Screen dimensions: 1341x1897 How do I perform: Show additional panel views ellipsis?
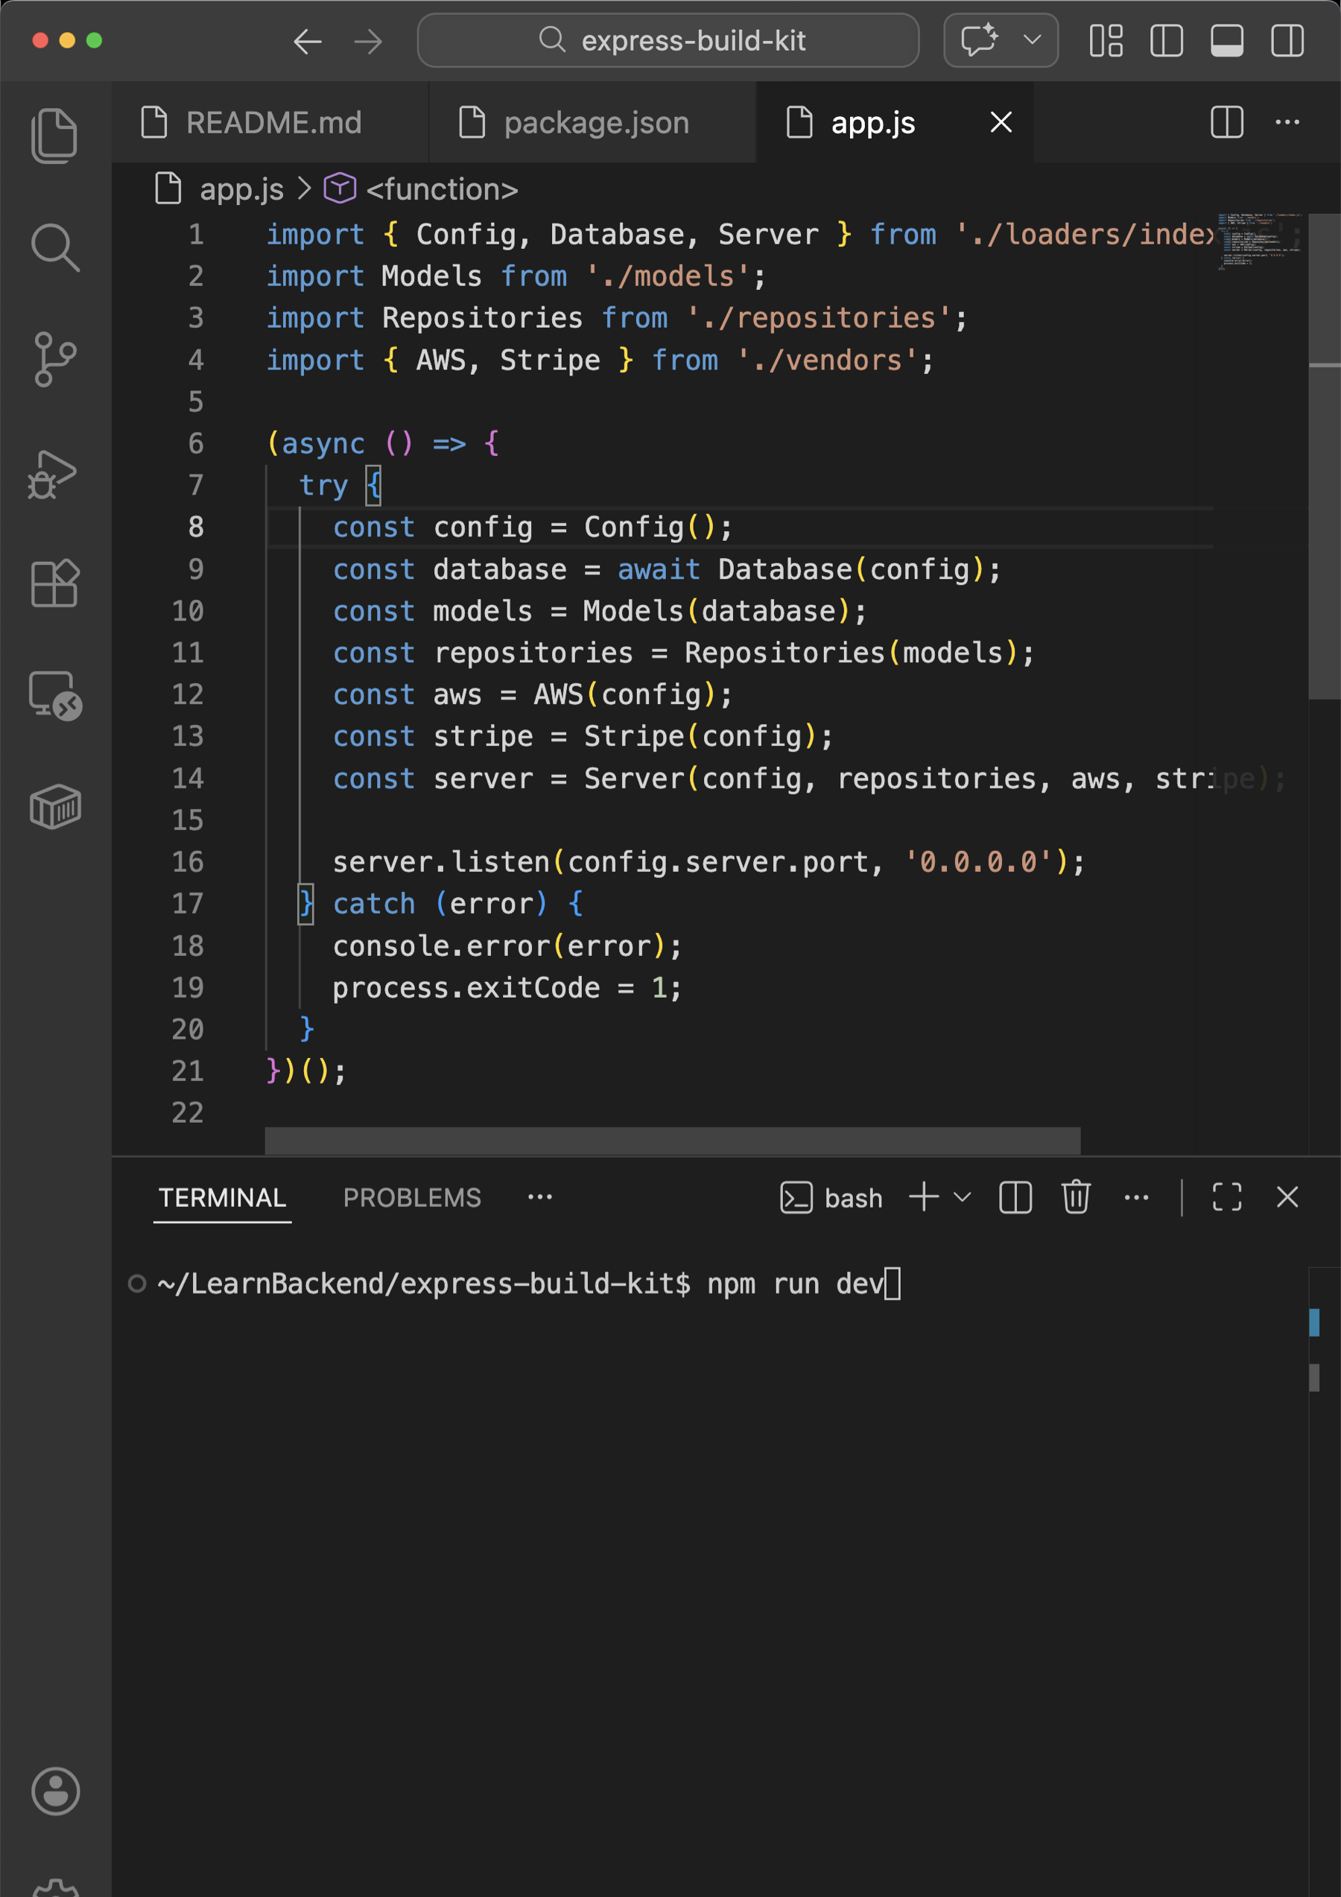click(x=539, y=1197)
